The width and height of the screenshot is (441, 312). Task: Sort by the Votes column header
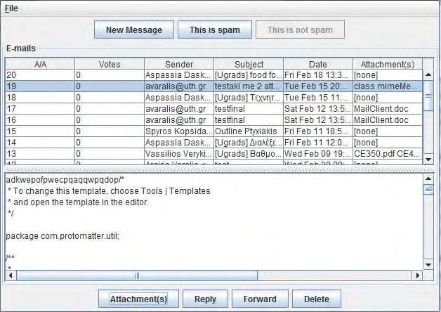click(110, 64)
